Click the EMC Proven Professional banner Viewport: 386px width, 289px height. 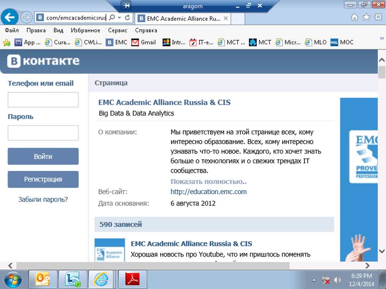click(x=359, y=179)
